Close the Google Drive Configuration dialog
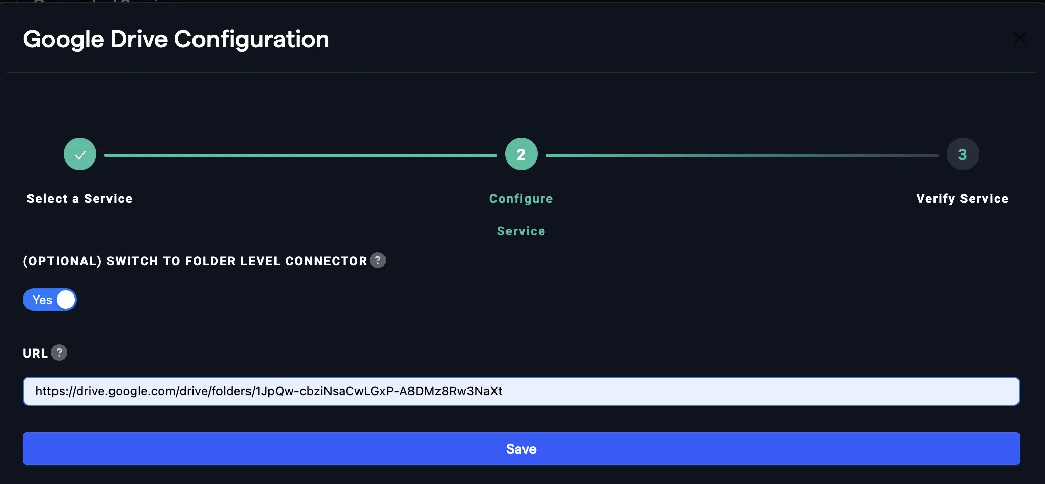The height and width of the screenshot is (484, 1045). tap(1020, 38)
